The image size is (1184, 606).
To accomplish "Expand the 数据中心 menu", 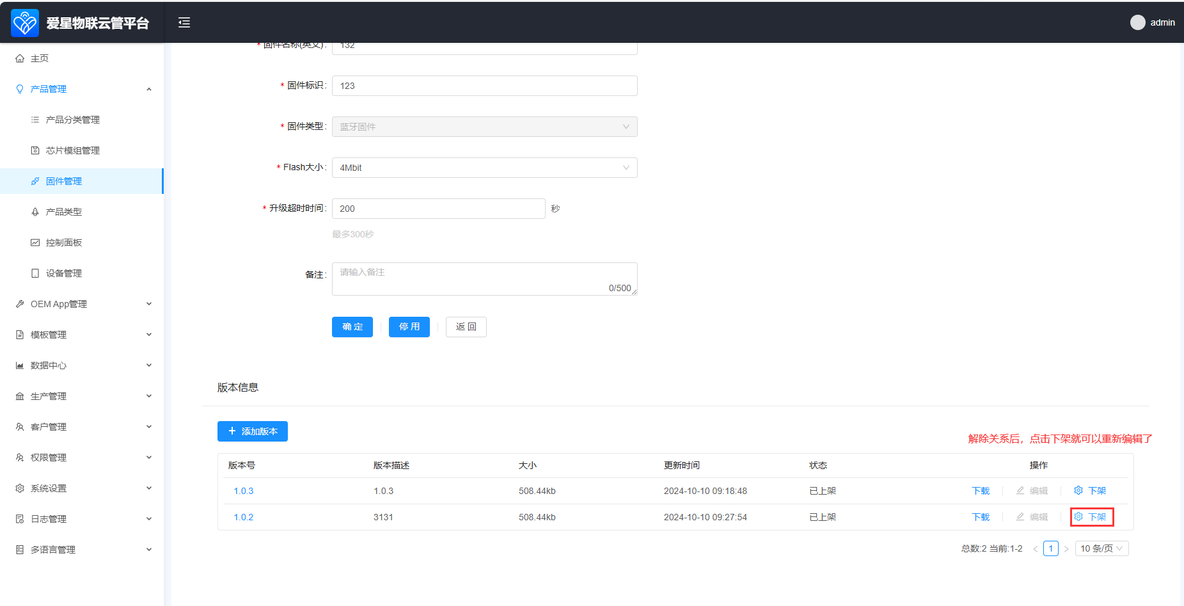I will (x=82, y=365).
